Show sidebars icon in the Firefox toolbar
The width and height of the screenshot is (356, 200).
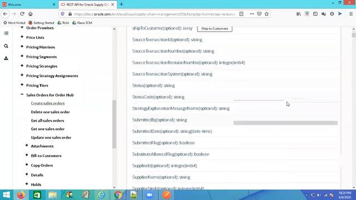tap(315, 14)
